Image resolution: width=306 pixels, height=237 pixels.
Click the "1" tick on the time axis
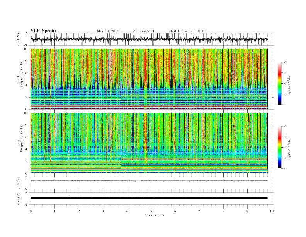click(x=55, y=211)
